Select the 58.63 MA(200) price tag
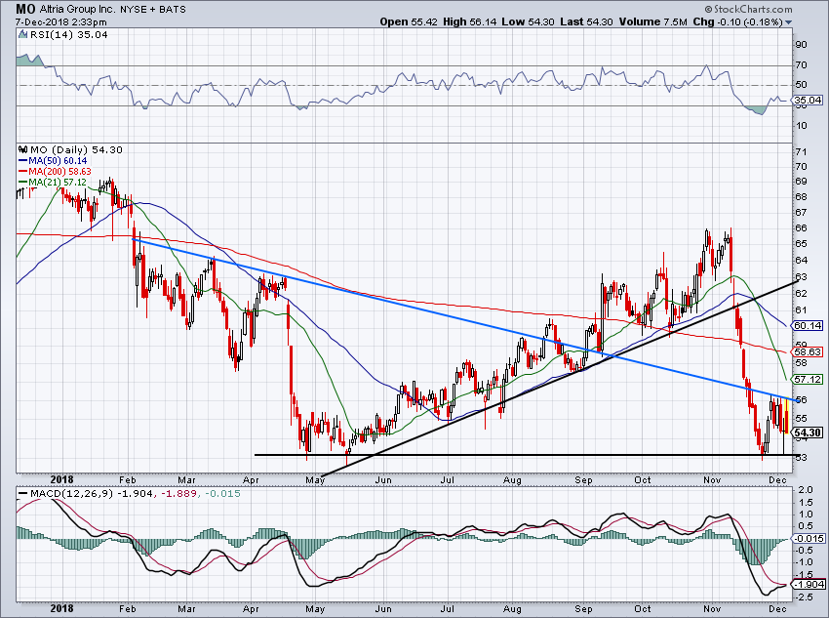The height and width of the screenshot is (618, 829). point(807,351)
